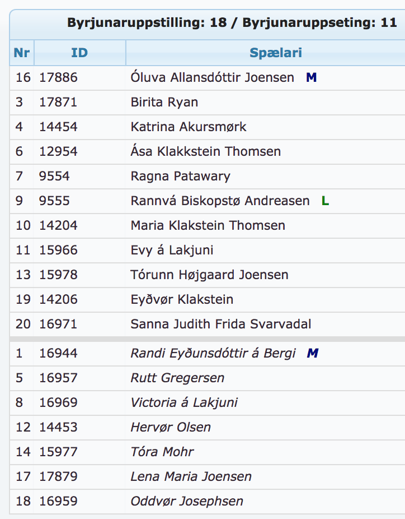Select player Katrina Akursmørk
The width and height of the screenshot is (405, 519).
click(x=189, y=127)
